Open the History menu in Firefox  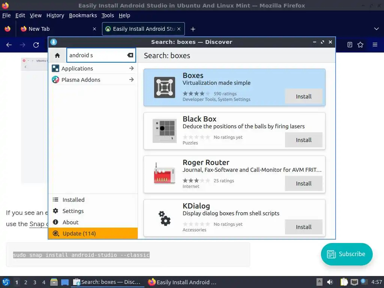pos(55,15)
